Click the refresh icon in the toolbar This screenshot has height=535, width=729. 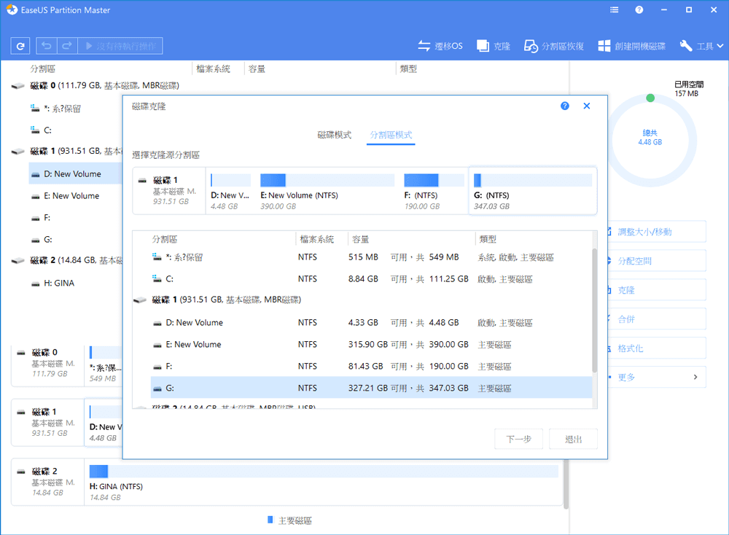coord(20,46)
